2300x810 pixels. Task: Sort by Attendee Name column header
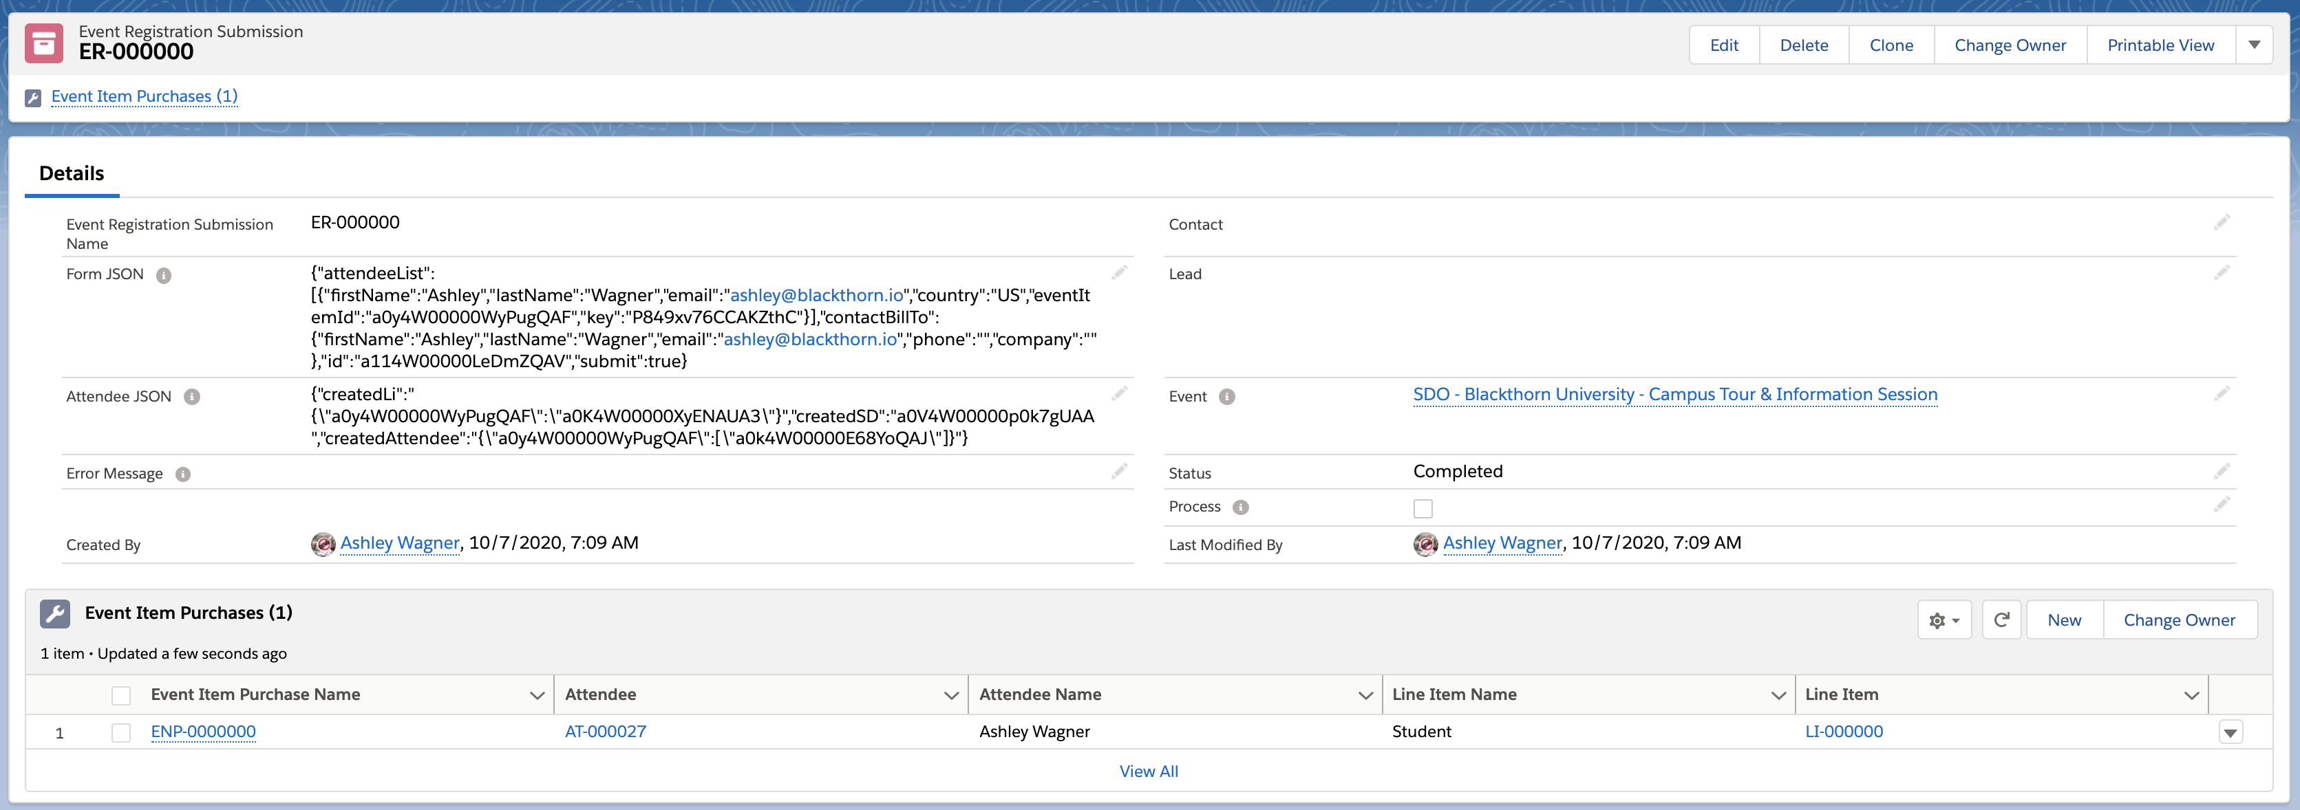point(1040,695)
